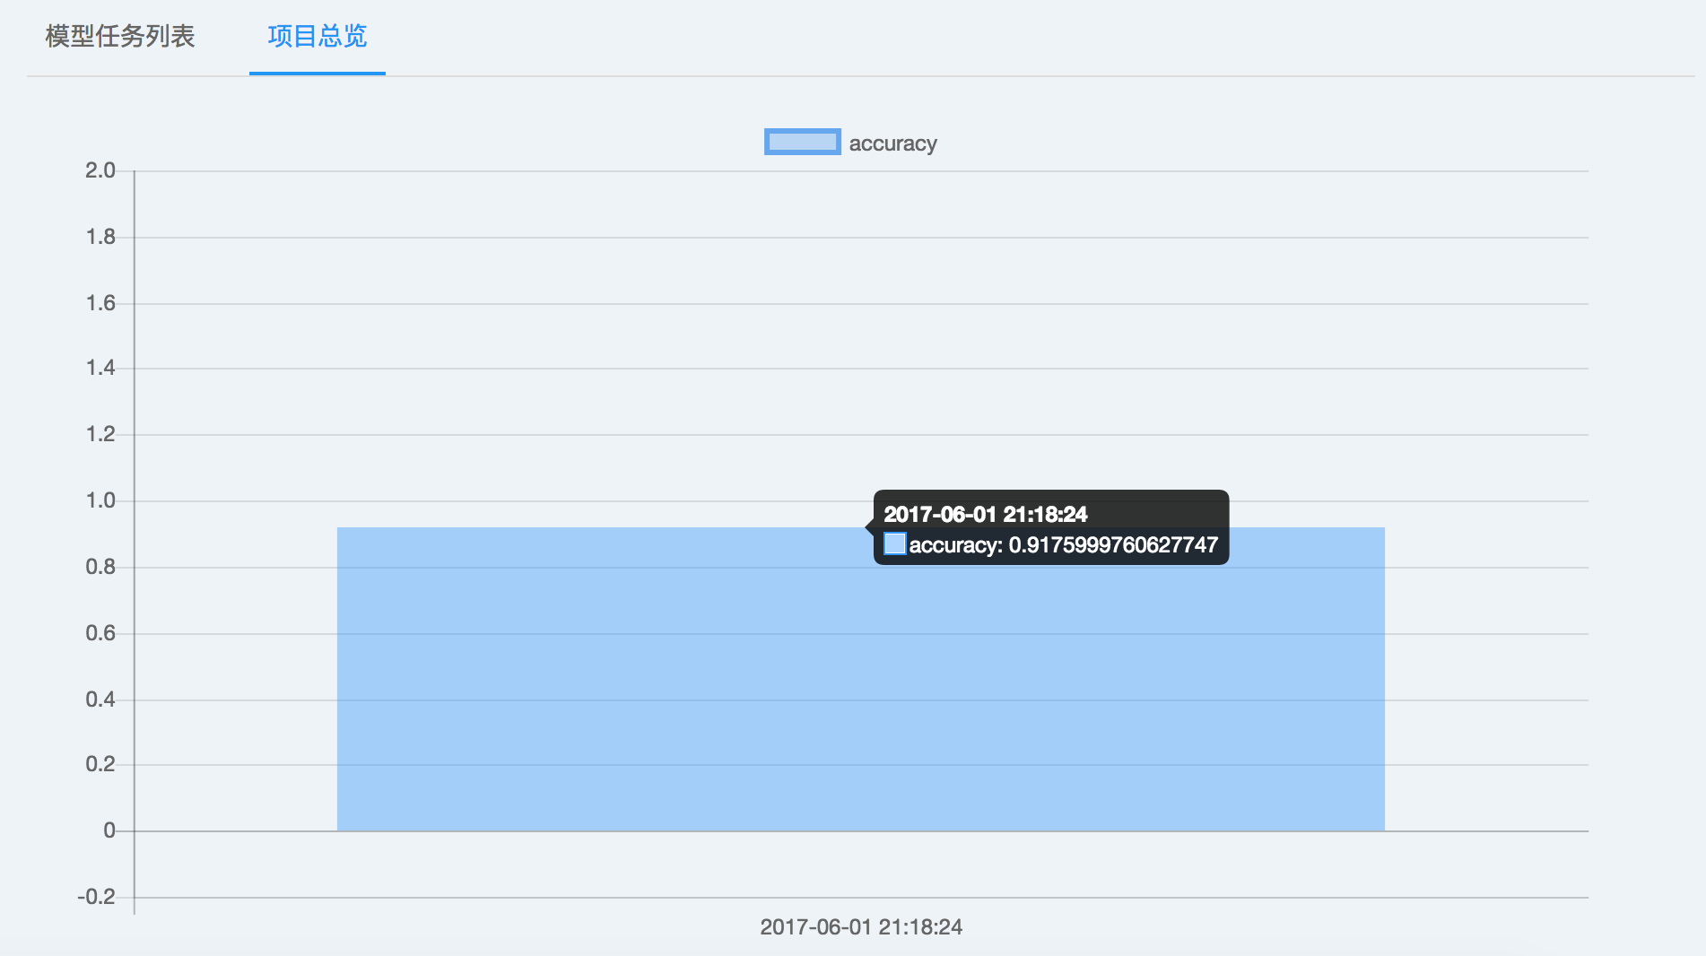The image size is (1706, 956).
Task: Switch to the 模型任务列表 tab
Action: (x=120, y=37)
